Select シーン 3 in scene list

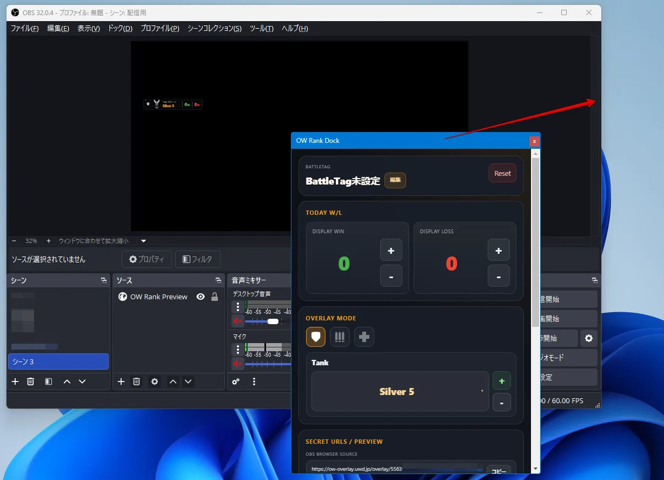coord(58,361)
